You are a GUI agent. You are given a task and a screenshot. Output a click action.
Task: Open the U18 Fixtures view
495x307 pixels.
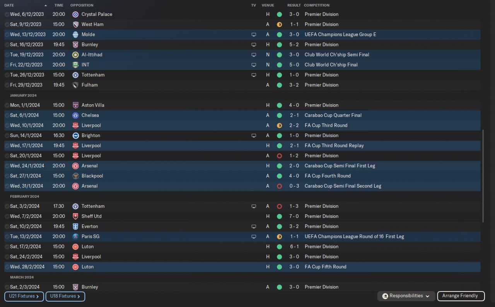(65, 296)
